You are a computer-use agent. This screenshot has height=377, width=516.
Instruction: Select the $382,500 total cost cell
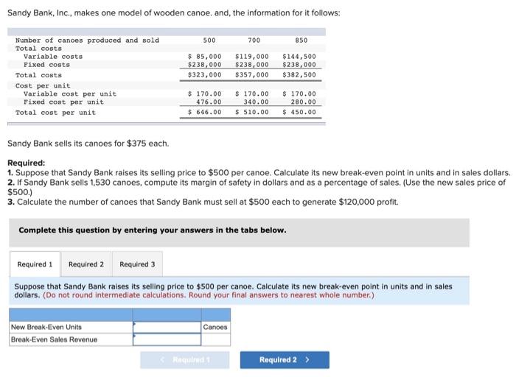click(299, 74)
